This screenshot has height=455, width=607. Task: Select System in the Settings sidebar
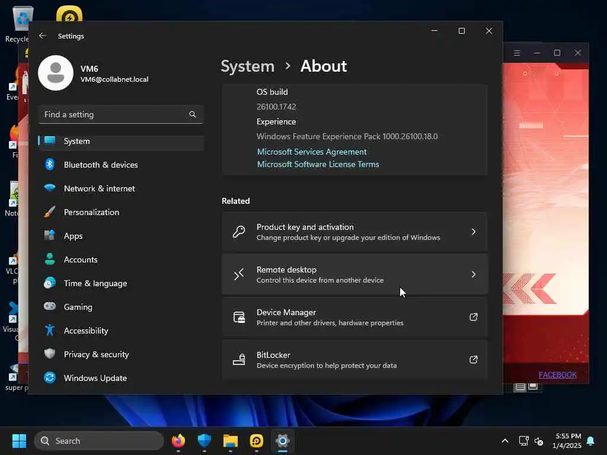point(121,141)
